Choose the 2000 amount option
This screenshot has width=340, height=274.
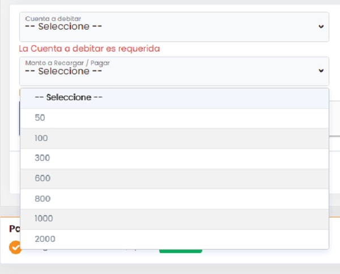pyautogui.click(x=175, y=239)
